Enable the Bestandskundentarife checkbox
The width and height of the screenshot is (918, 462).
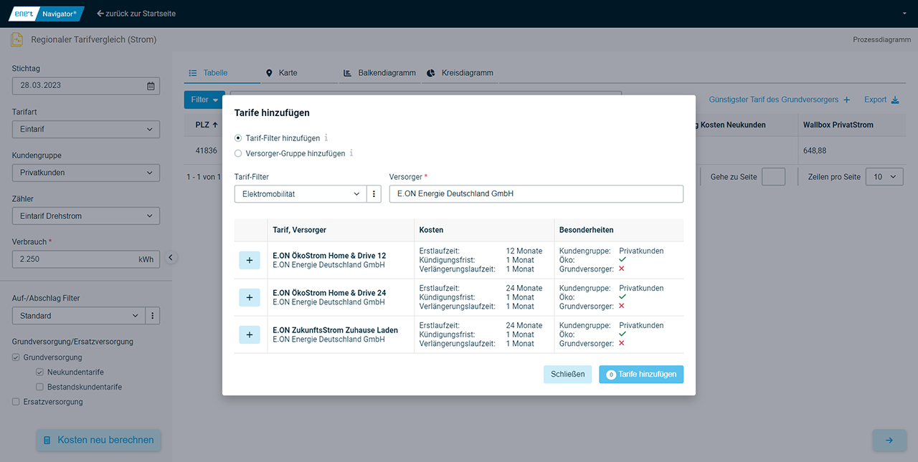pos(40,387)
